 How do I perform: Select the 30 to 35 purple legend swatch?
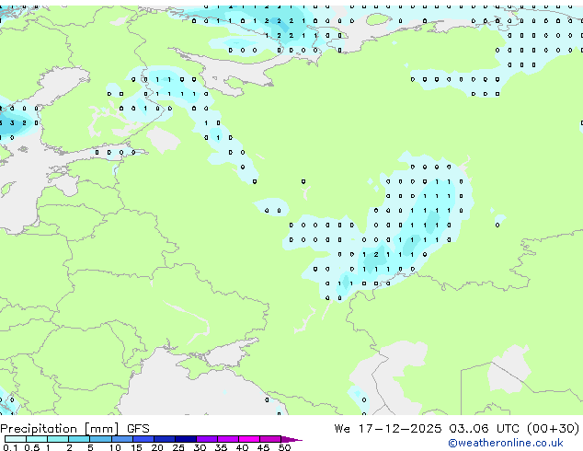click(x=207, y=439)
